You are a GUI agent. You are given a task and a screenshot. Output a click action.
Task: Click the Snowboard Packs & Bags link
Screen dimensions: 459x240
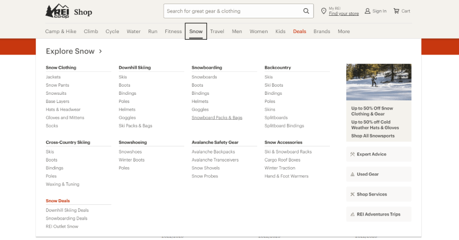click(217, 118)
